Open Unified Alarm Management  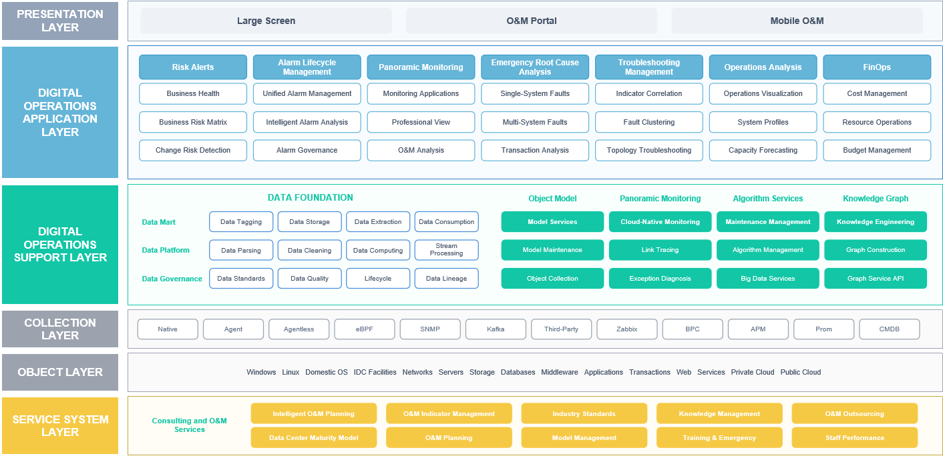(307, 94)
